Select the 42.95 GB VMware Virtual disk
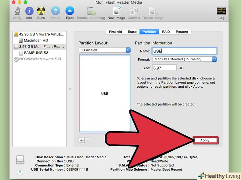Viewport: 241px width, 180px height. (x=39, y=34)
